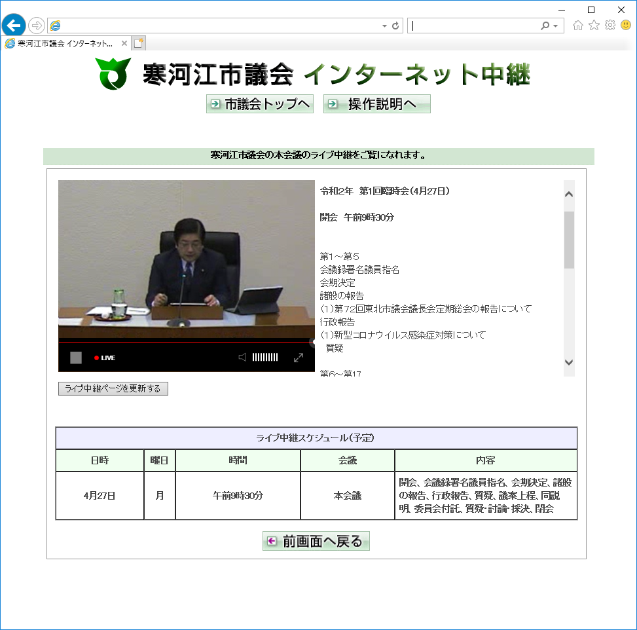Expand the search provider dropdown arrow
This screenshot has width=637, height=630.
[555, 26]
